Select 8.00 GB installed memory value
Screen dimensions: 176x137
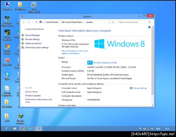(91, 71)
